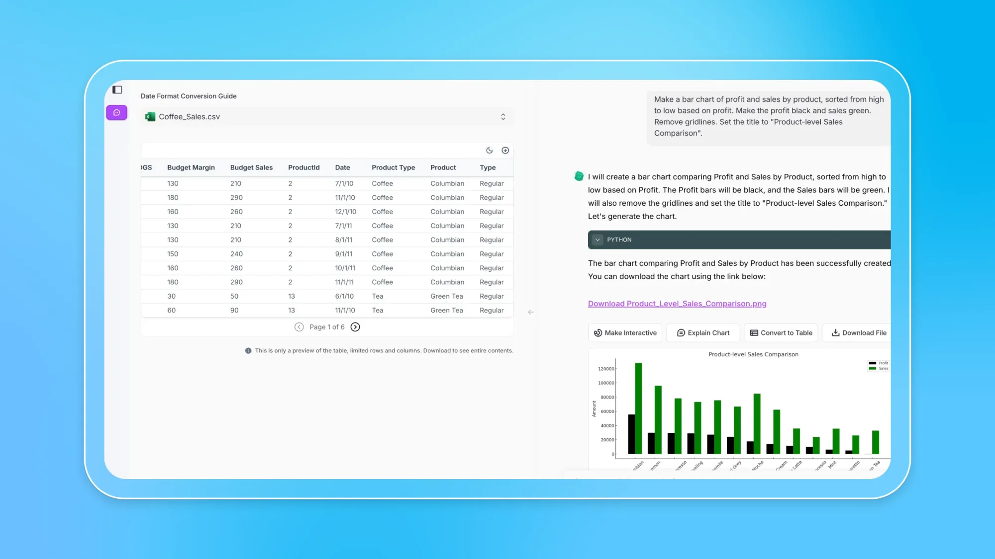Click the Make Interactive icon button

point(598,333)
